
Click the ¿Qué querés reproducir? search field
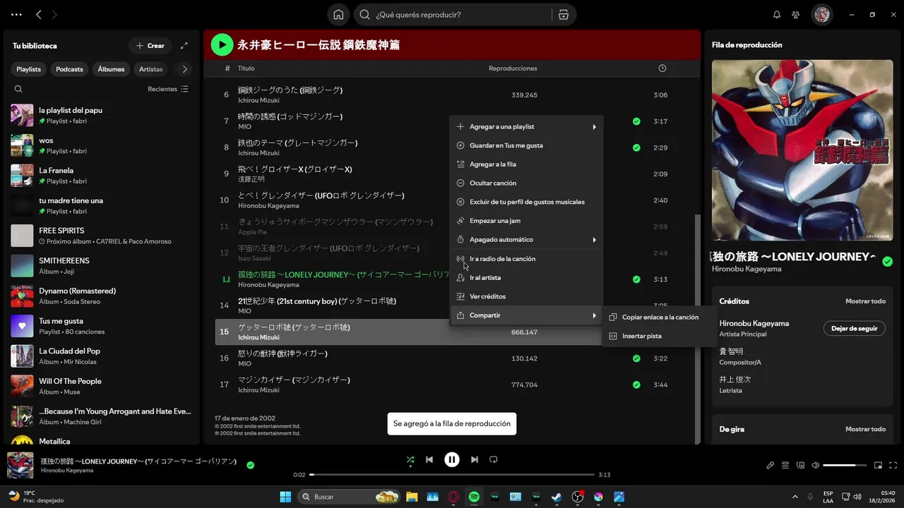pyautogui.click(x=452, y=15)
